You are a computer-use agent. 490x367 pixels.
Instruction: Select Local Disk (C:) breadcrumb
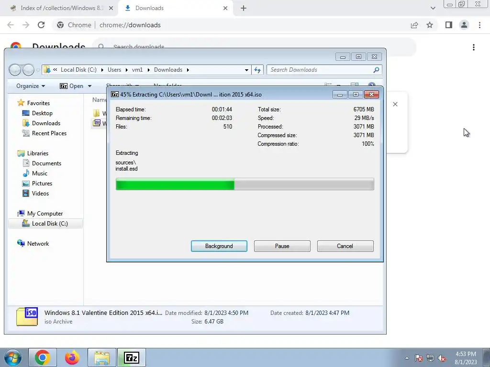point(78,70)
